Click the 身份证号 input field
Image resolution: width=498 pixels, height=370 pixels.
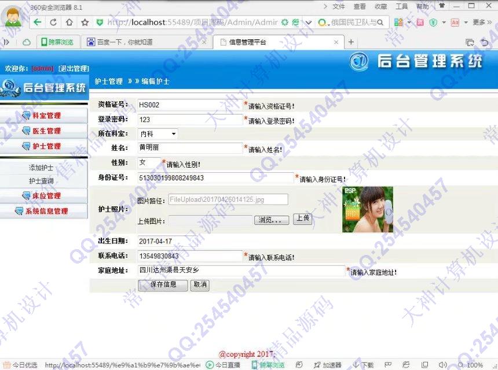coord(215,178)
